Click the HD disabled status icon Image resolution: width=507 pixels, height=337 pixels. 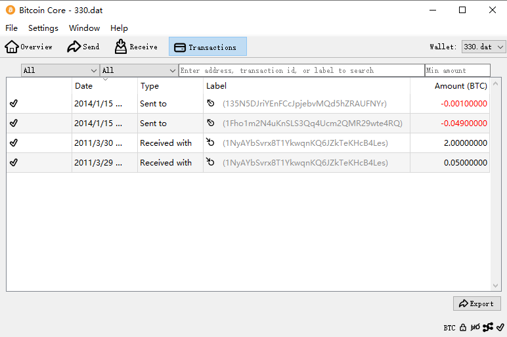(x=475, y=327)
